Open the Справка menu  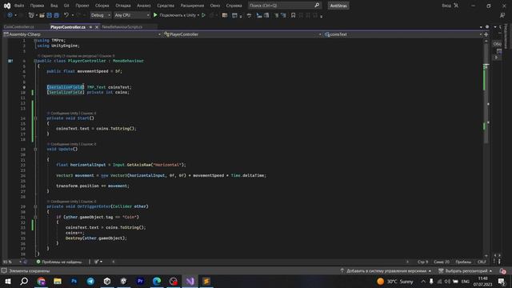(x=234, y=6)
